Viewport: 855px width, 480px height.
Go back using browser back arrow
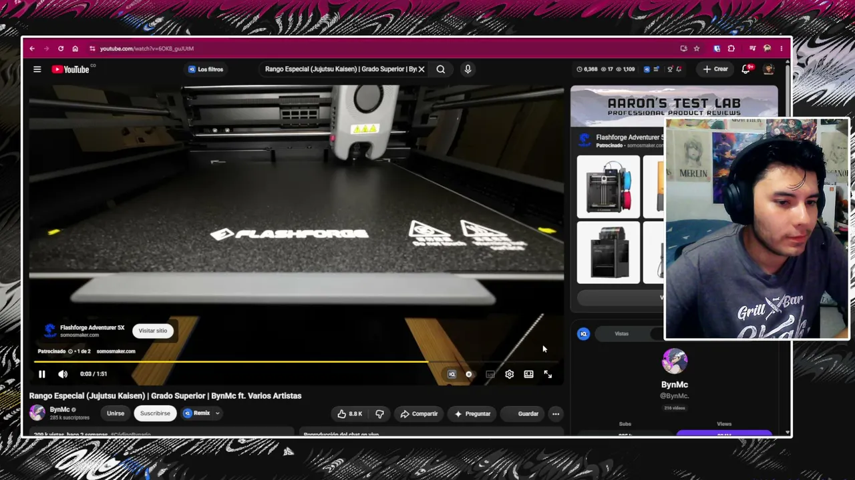pos(32,49)
